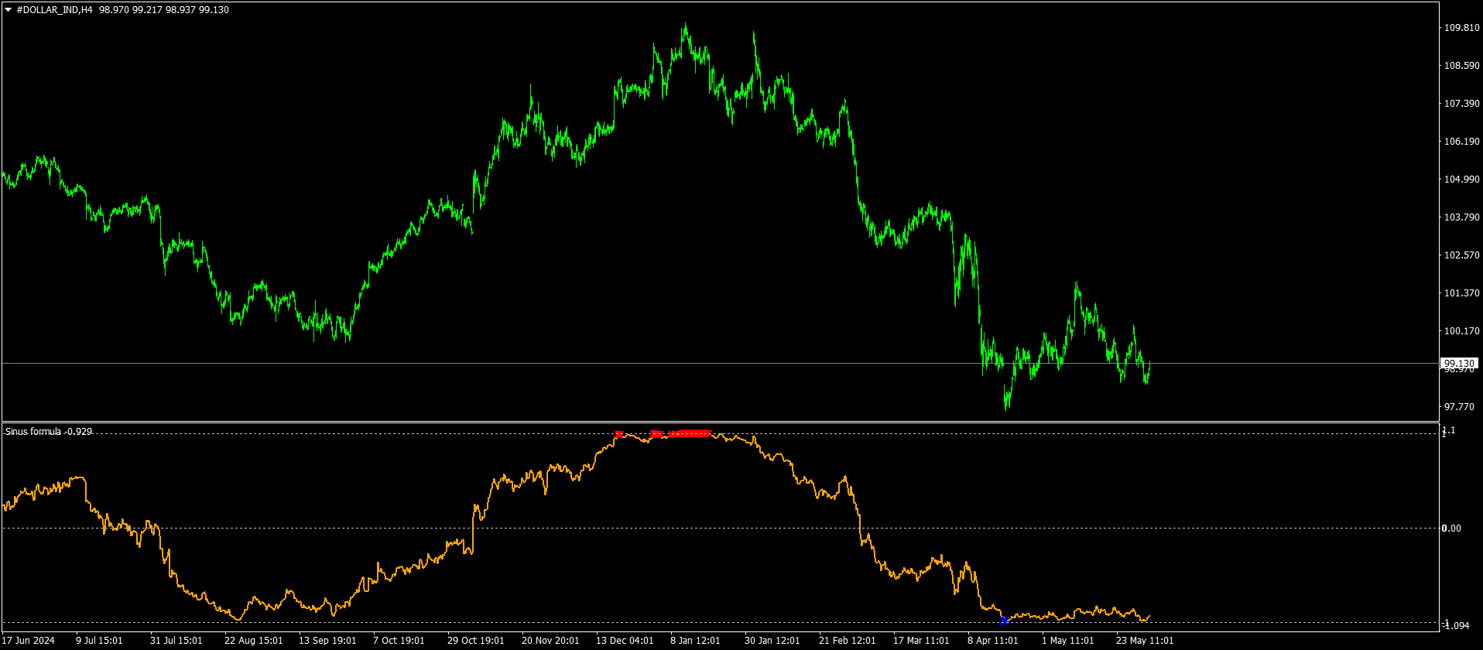Click the triangle arrow before #DOLLAR_IND
1483x650 pixels.
[8, 10]
